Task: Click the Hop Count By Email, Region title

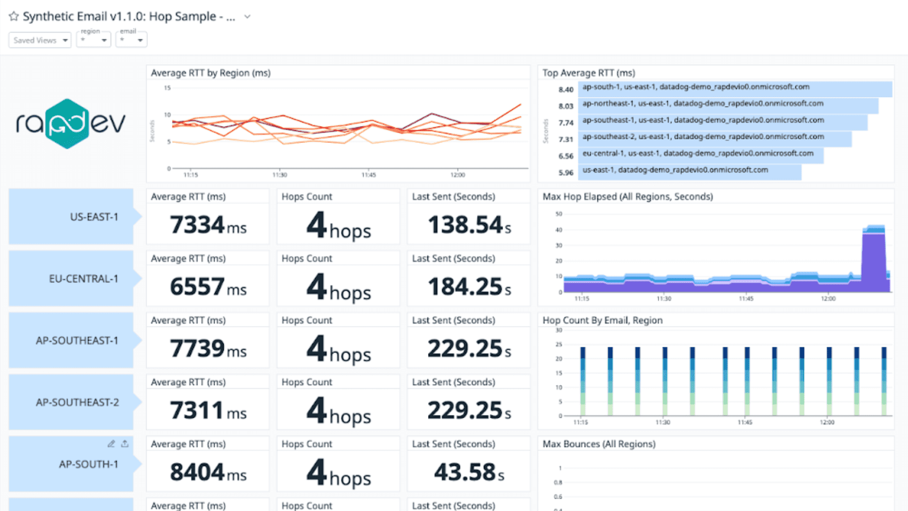Action: point(602,320)
